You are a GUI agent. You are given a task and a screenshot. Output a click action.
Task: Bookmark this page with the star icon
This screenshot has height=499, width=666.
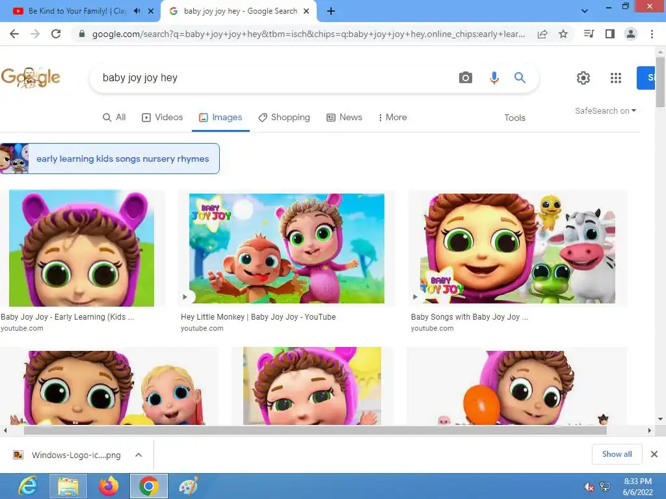coord(563,34)
